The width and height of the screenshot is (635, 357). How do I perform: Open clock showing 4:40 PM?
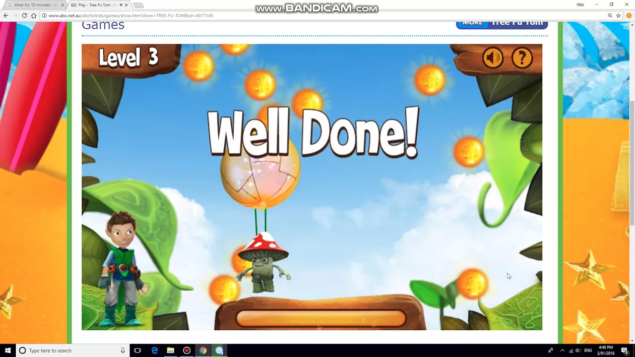[606, 351]
